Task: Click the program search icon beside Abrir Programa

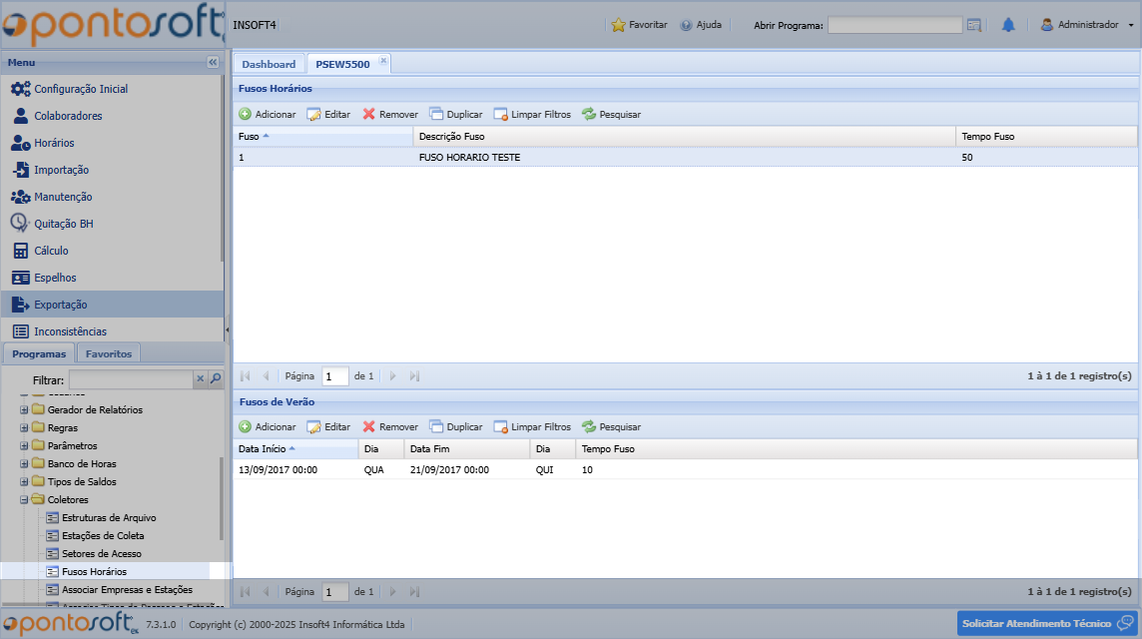Action: 974,25
